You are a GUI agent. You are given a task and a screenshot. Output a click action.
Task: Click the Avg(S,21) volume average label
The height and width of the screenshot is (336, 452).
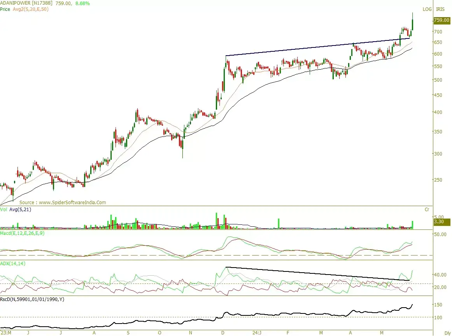pyautogui.click(x=20, y=210)
